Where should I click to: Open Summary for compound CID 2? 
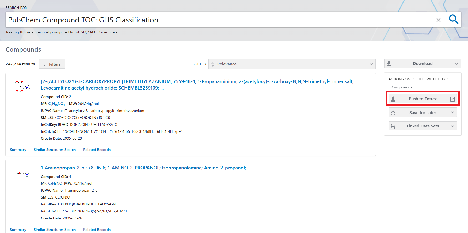pyautogui.click(x=18, y=150)
